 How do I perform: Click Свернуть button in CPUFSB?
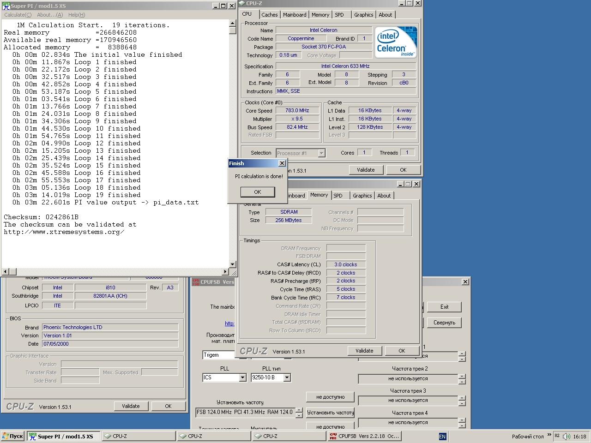[444, 323]
